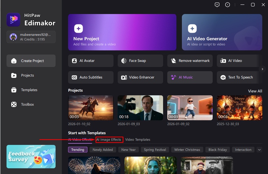The width and height of the screenshot is (268, 174).
Task: Open the horse rider project thumbnail
Action: [91, 108]
